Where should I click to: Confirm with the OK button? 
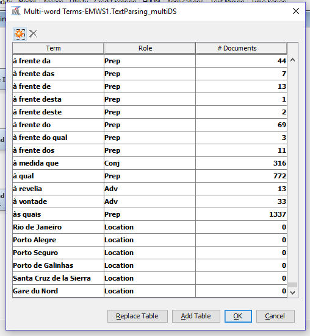point(238,316)
